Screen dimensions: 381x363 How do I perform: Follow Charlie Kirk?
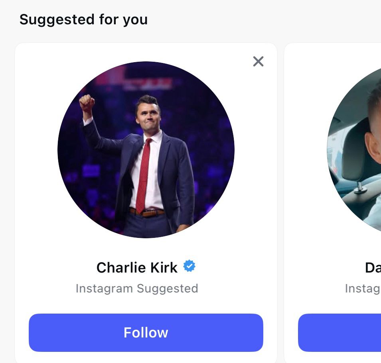(146, 332)
